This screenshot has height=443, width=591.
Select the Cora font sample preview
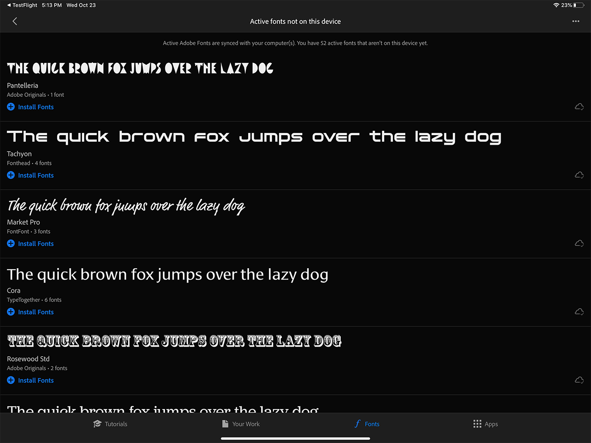click(x=167, y=275)
